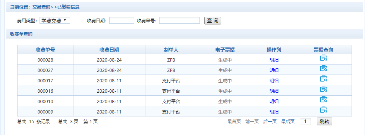Open 明细 link for bill 000017

pyautogui.click(x=274, y=81)
